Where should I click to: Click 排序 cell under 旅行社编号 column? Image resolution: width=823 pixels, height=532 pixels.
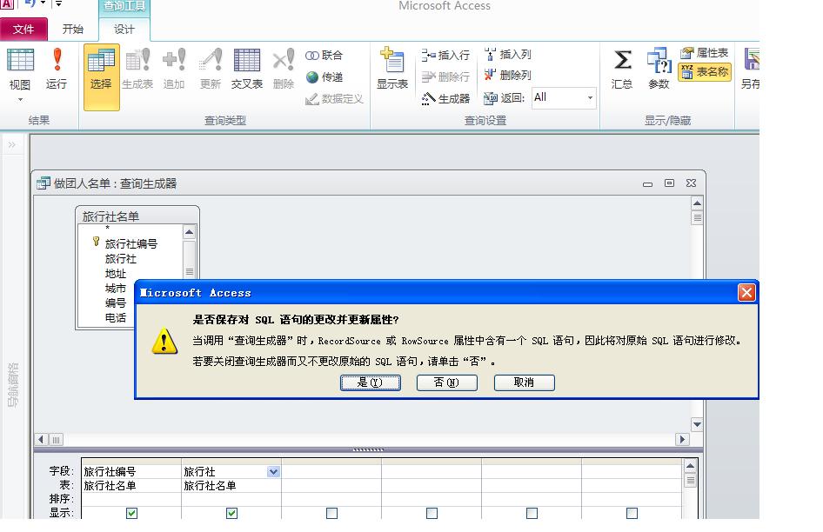click(131, 499)
